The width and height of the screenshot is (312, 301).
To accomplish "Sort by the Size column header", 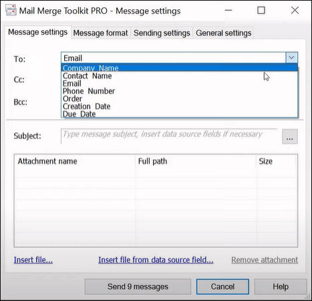I will pos(277,161).
